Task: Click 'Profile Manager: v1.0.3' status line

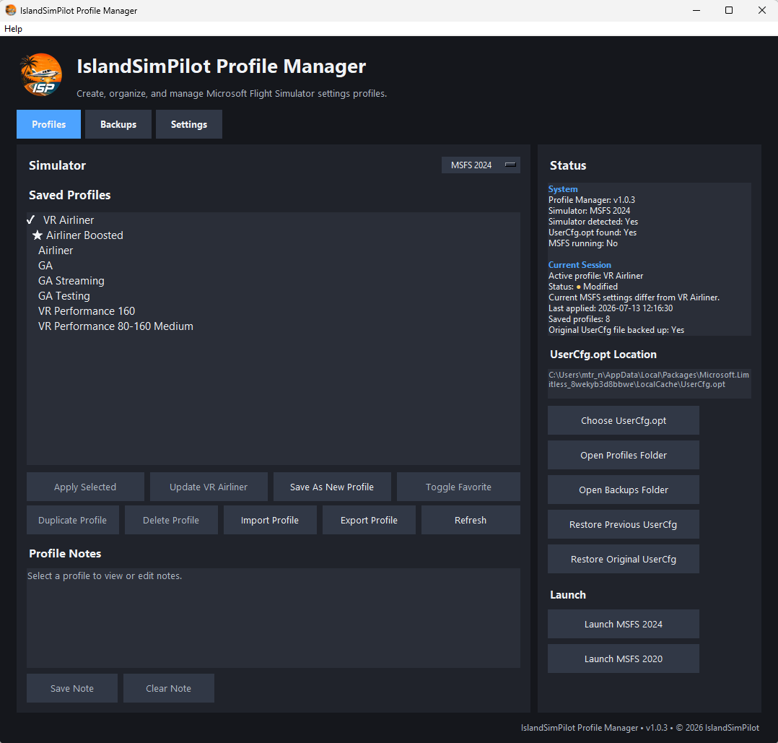Action: click(592, 200)
